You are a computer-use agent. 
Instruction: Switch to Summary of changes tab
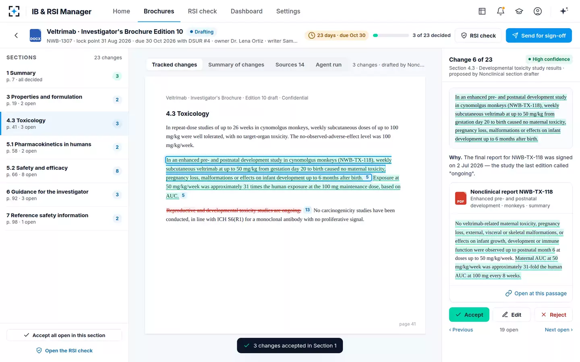coord(236,65)
